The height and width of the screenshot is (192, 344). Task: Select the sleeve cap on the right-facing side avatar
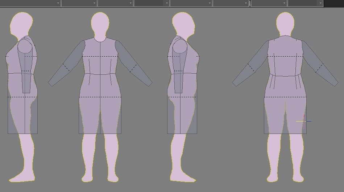(x=179, y=47)
